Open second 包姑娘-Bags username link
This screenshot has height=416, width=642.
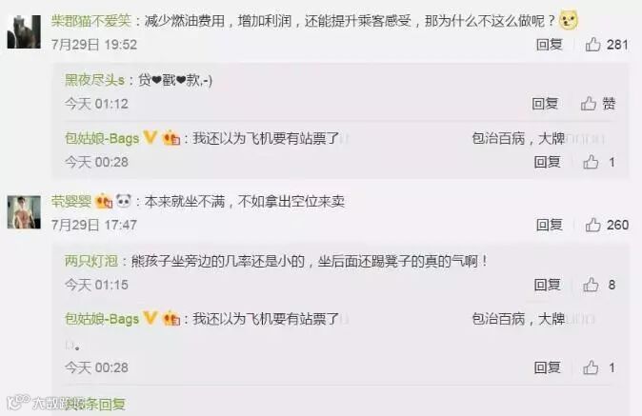click(x=102, y=319)
